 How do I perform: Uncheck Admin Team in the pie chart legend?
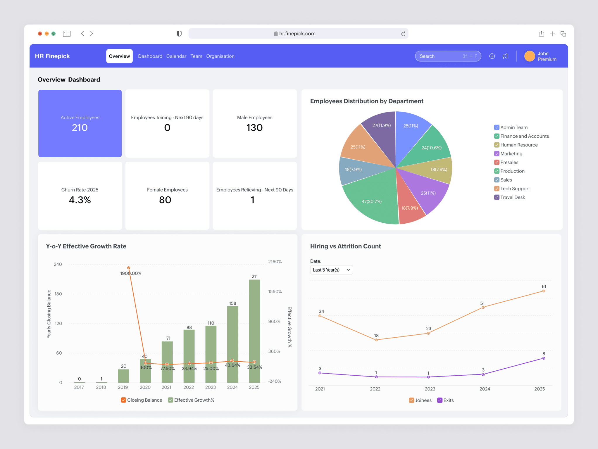497,127
